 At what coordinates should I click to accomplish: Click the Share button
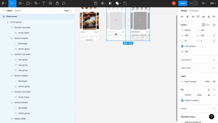tap(183, 3)
